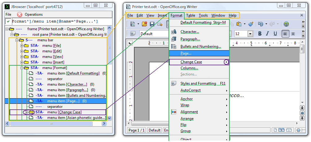Open the Table menu
311x142 pixels.
[190, 15]
